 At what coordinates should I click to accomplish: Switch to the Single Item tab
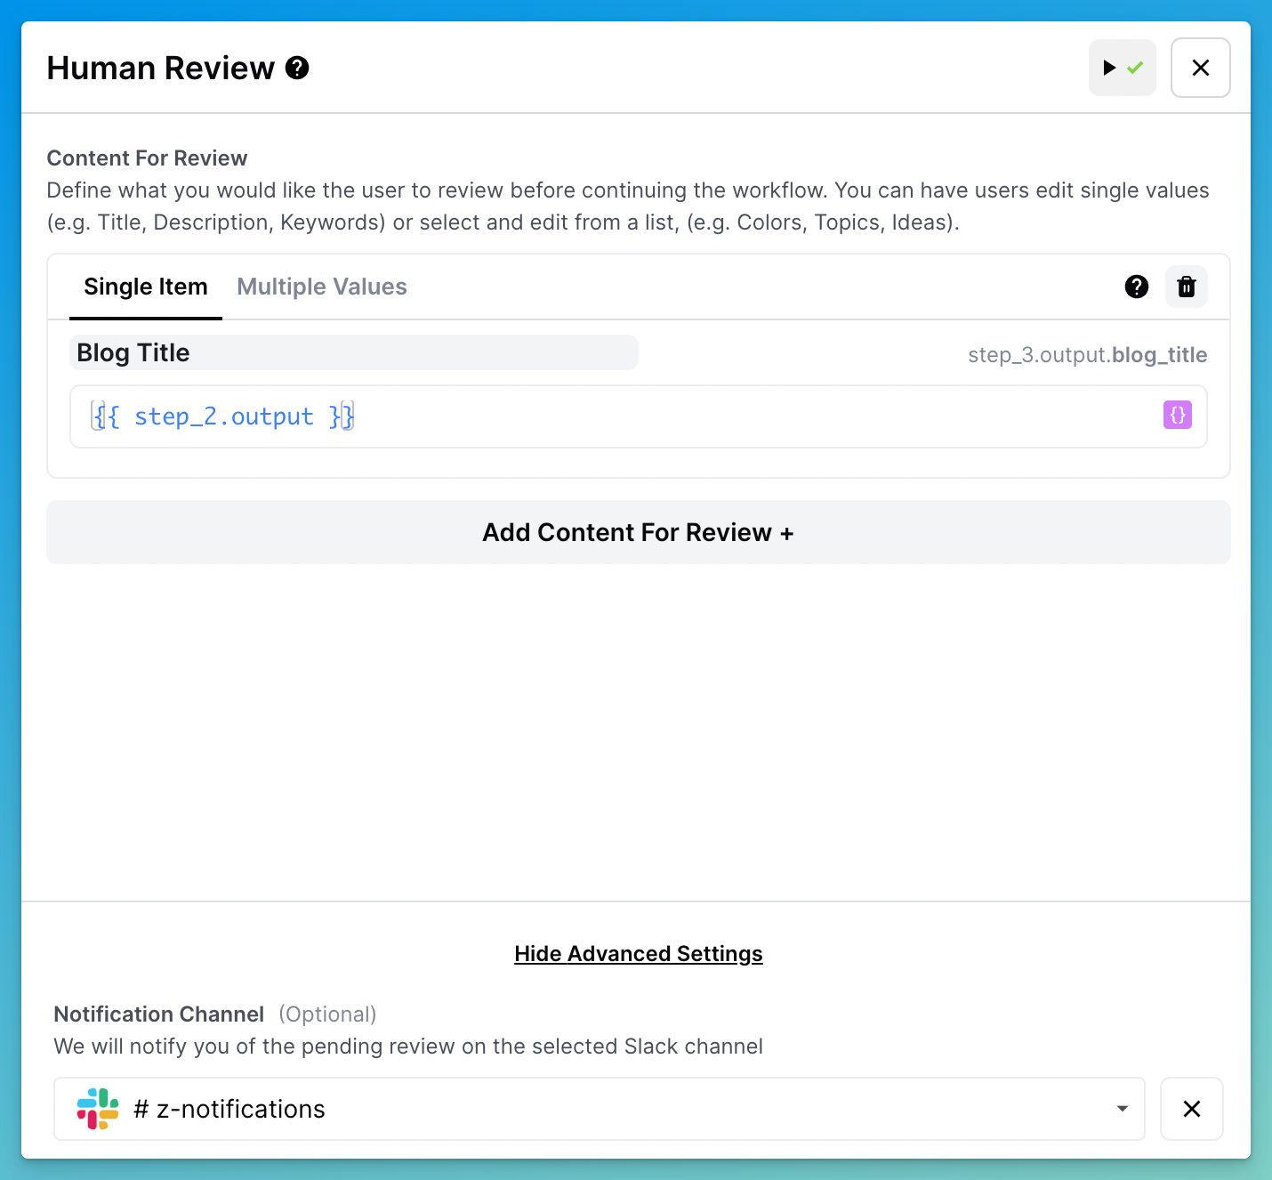pos(146,287)
